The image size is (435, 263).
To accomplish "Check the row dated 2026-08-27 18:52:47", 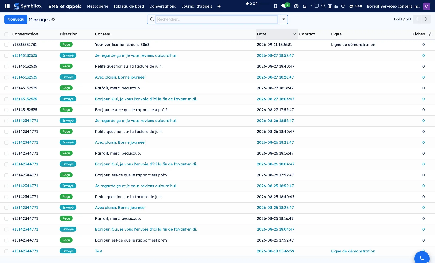I will 6,56.
